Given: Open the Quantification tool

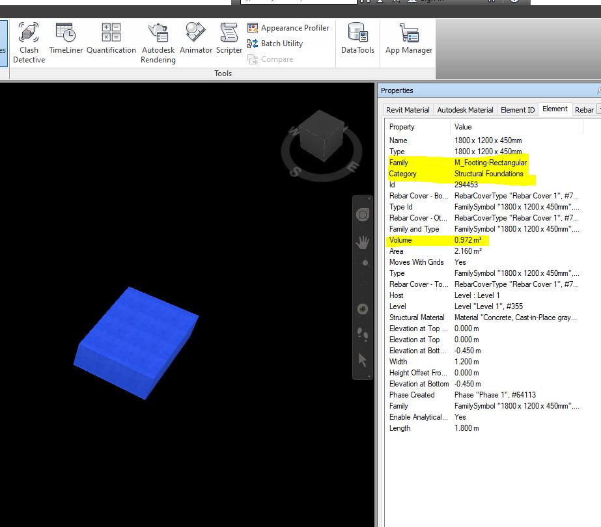Looking at the screenshot, I should click(111, 39).
